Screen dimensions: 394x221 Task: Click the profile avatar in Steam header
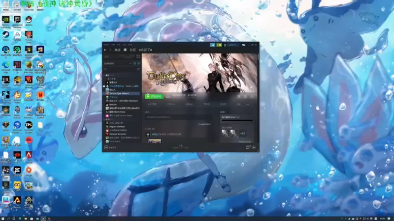click(225, 45)
